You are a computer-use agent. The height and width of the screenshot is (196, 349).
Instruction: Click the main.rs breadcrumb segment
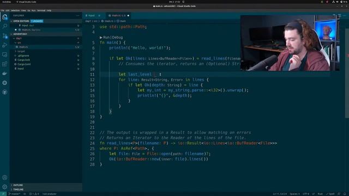107,21
